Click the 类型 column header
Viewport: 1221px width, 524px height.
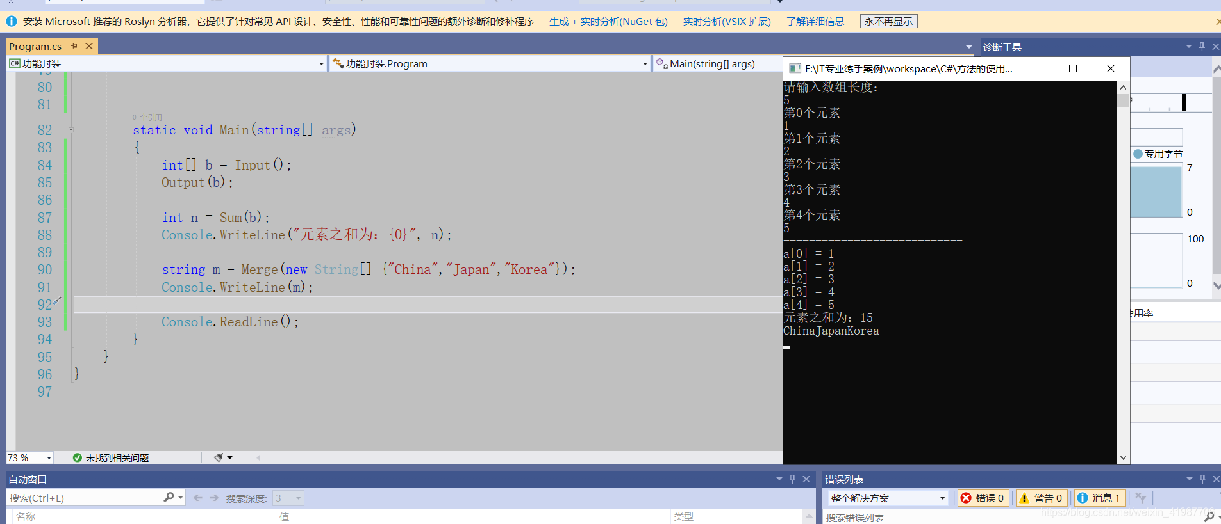click(683, 516)
